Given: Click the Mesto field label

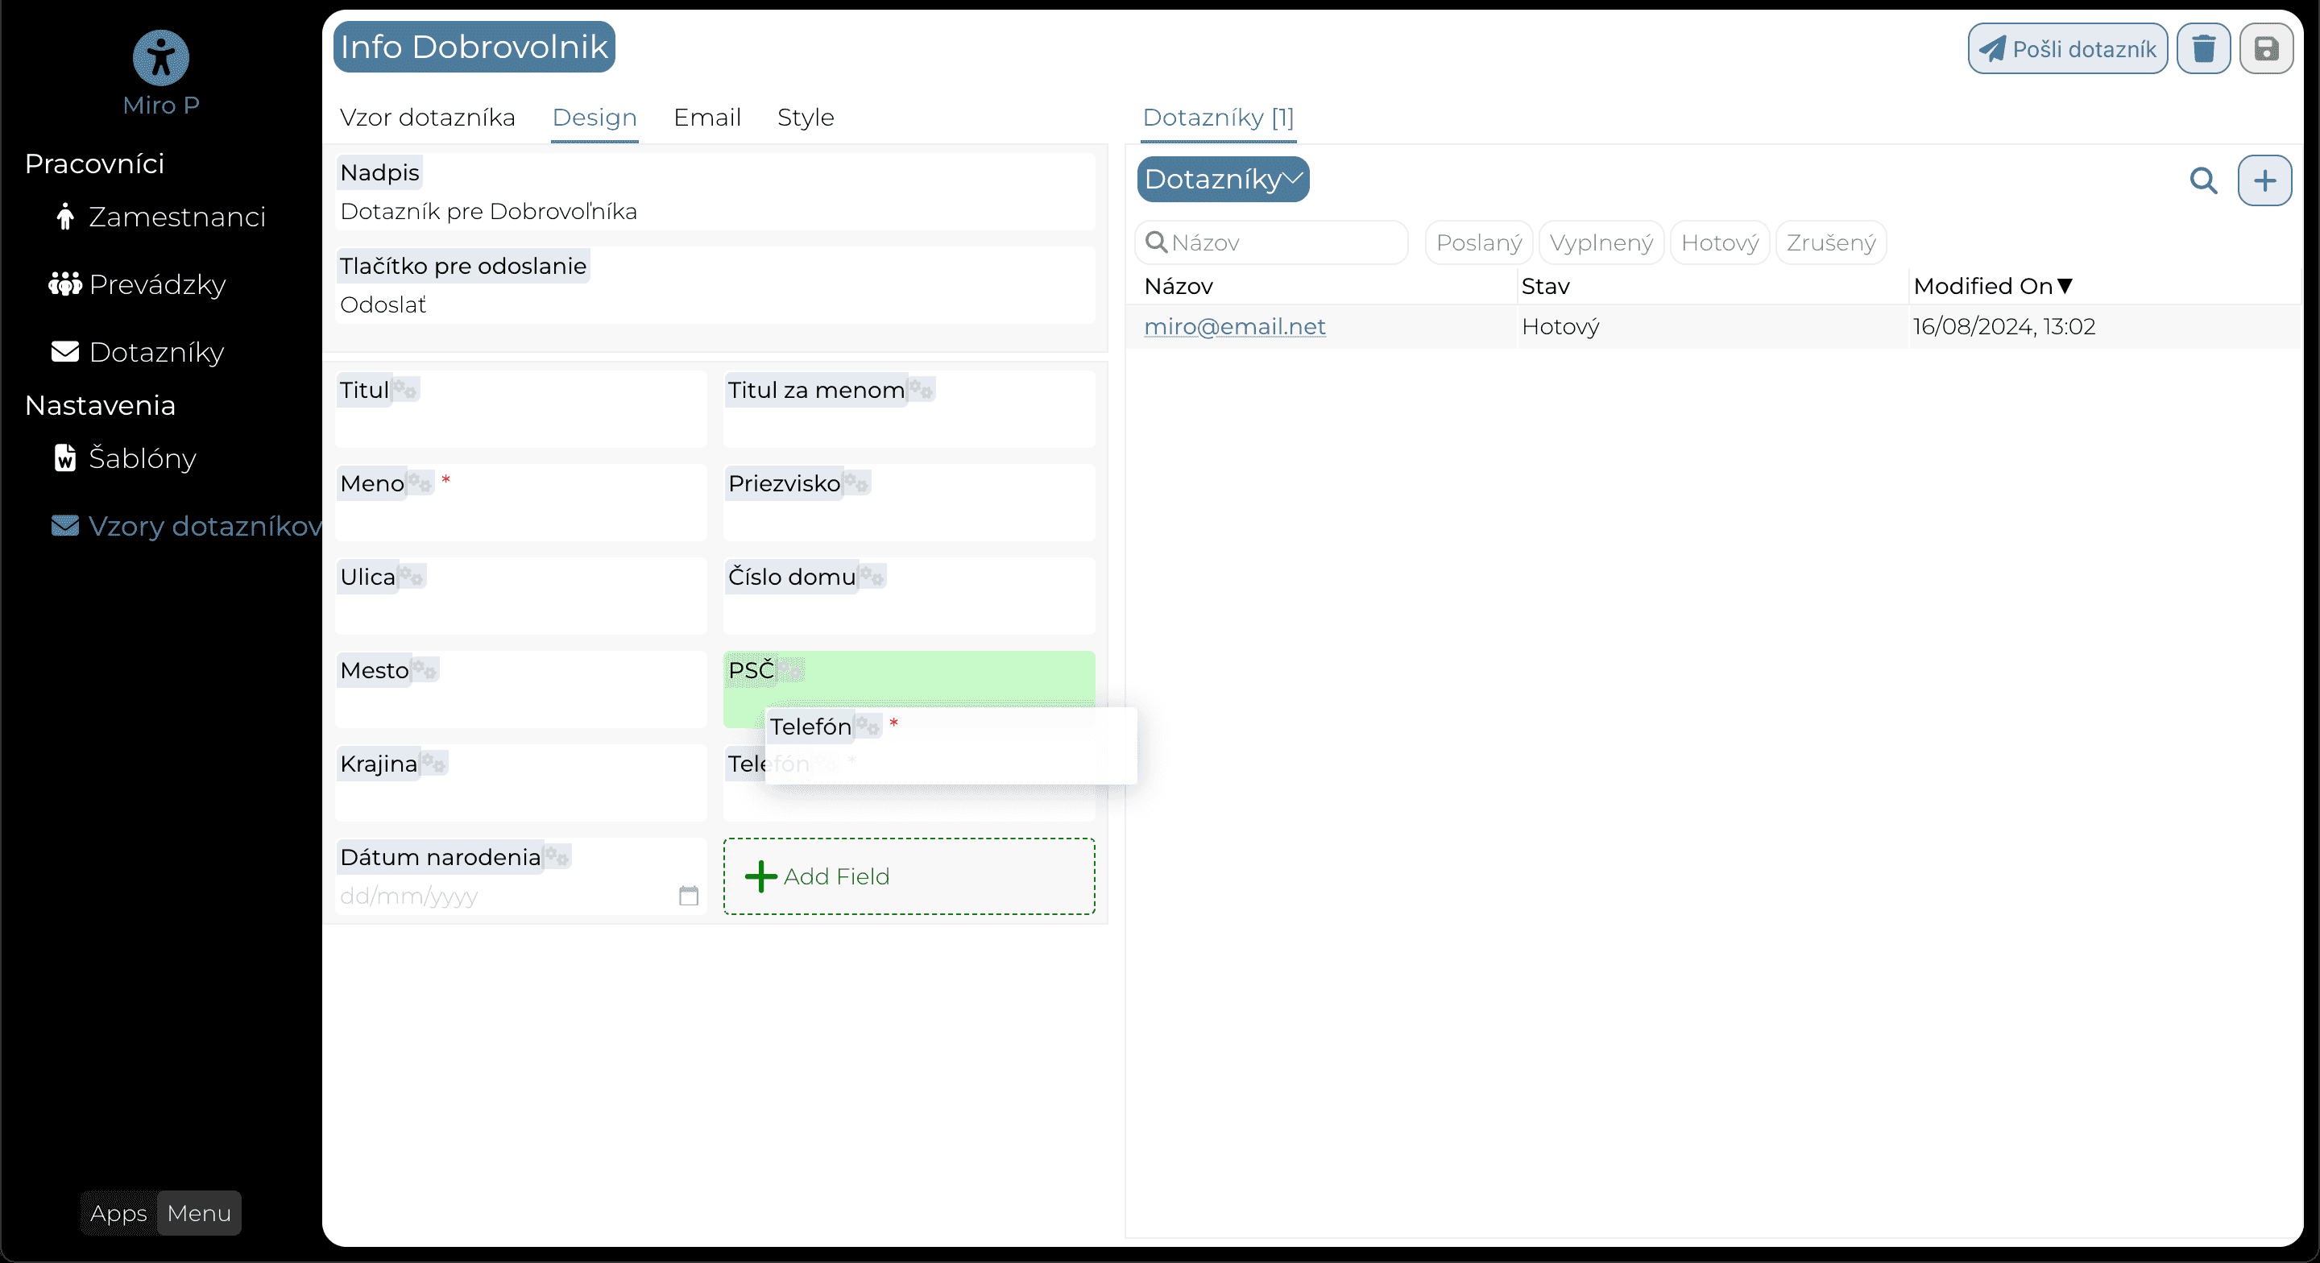Looking at the screenshot, I should [x=374, y=671].
